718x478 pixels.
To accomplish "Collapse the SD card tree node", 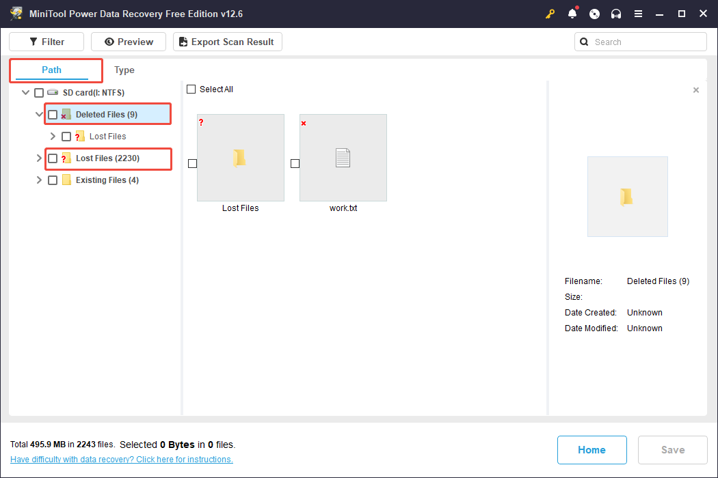I will (26, 92).
